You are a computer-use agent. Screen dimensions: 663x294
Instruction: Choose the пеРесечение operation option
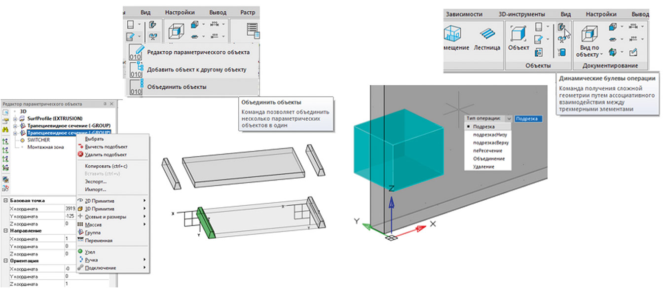488,151
